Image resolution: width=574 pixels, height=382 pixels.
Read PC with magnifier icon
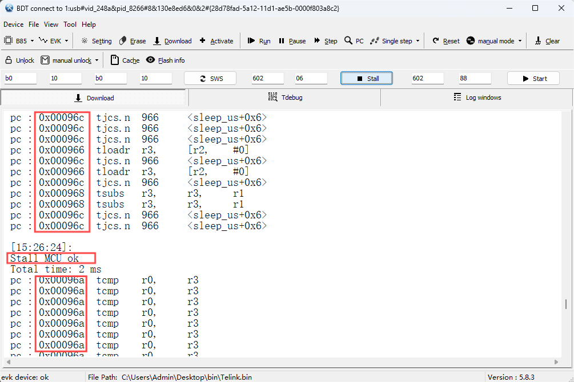[x=348, y=40]
